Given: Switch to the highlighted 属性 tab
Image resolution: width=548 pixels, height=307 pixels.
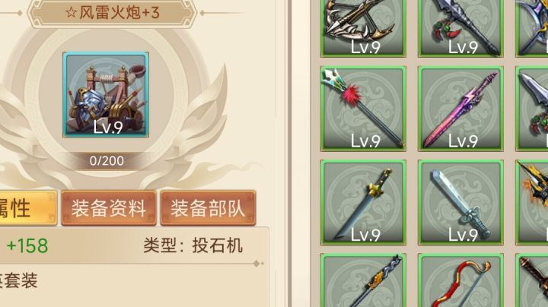Looking at the screenshot, I should tap(28, 208).
